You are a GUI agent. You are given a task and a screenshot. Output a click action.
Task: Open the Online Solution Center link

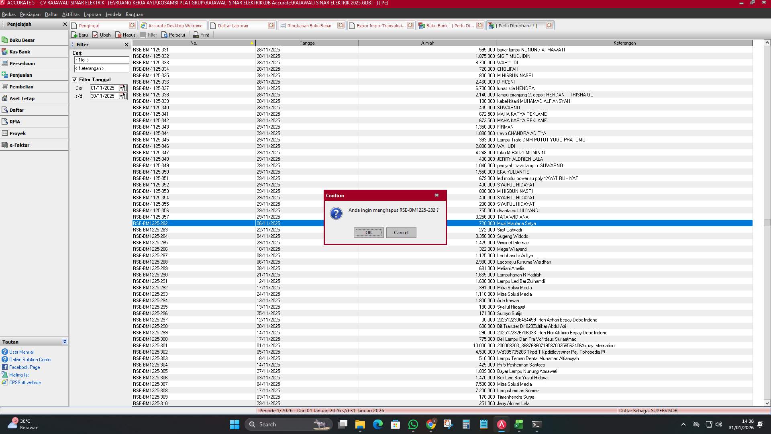pyautogui.click(x=31, y=360)
